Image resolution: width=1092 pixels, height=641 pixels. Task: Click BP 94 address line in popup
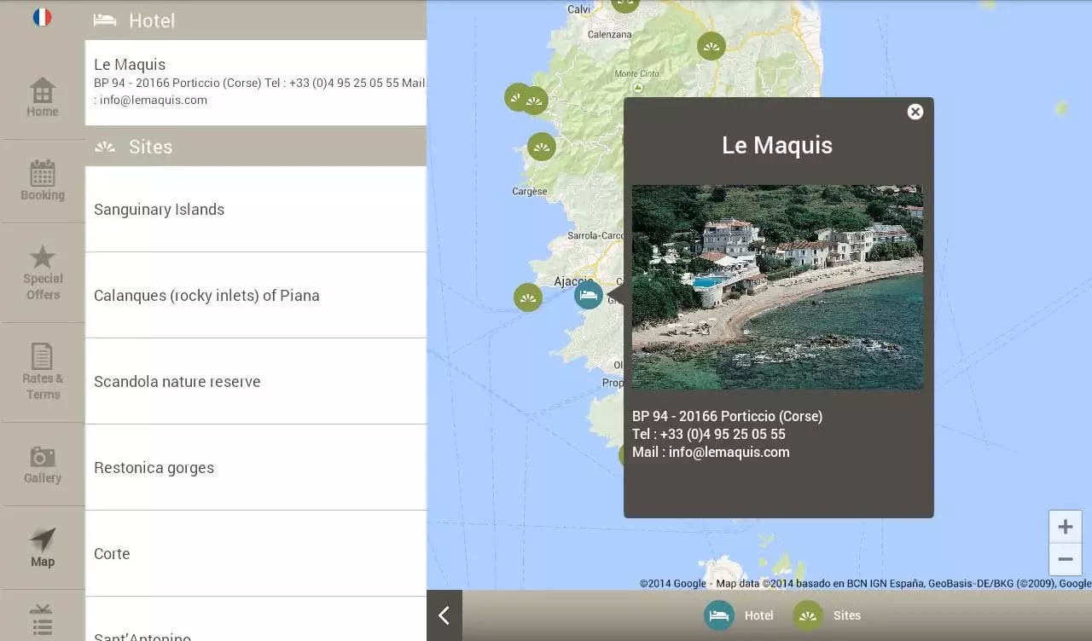click(x=727, y=416)
